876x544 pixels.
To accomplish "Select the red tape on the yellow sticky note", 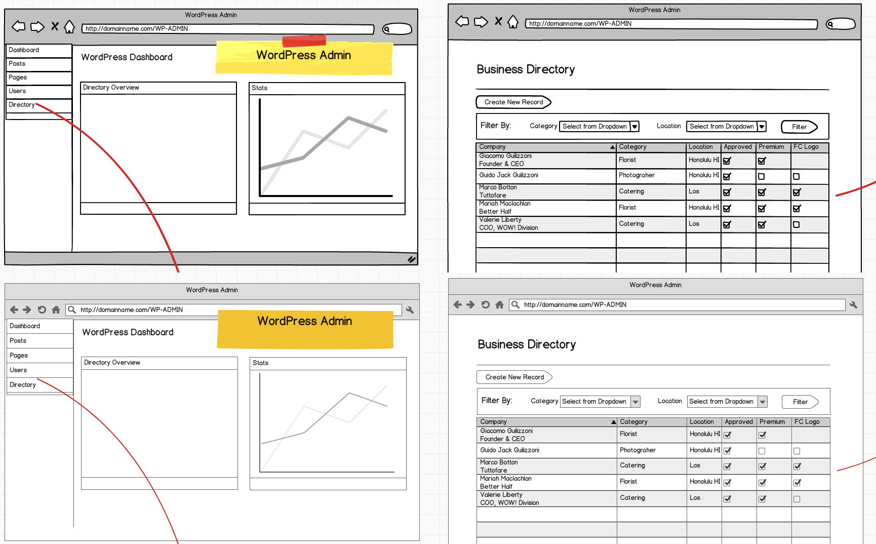I will point(304,41).
